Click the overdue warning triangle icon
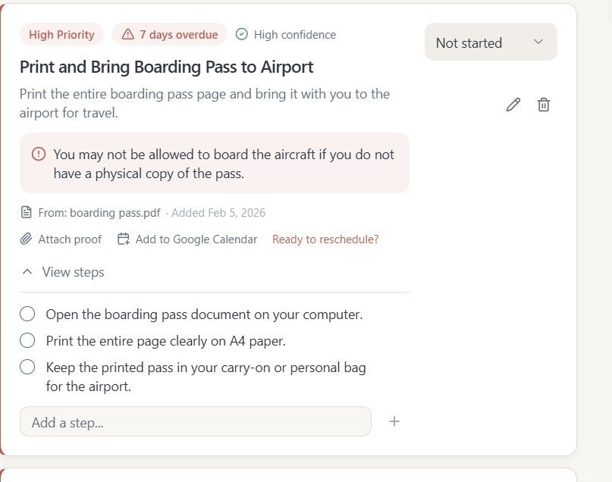The image size is (612, 482). [x=127, y=34]
